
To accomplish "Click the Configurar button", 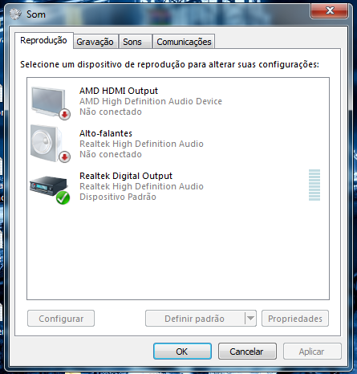I will [61, 319].
